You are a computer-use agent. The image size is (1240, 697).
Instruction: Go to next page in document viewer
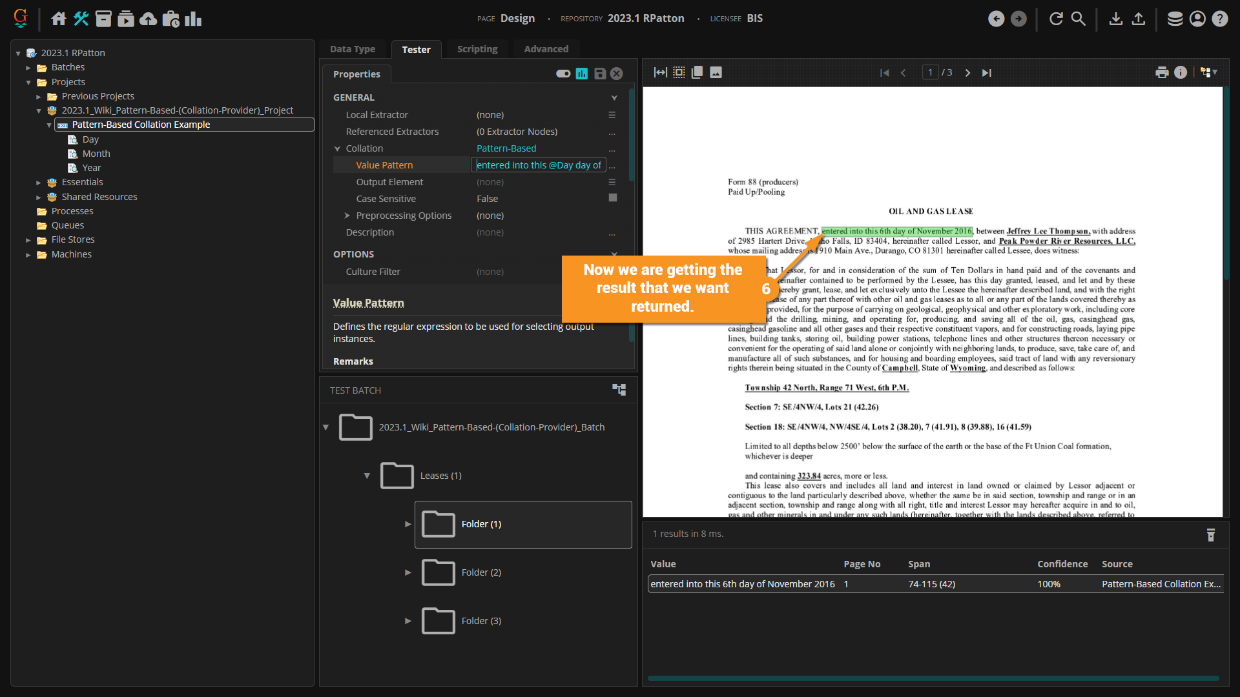[967, 73]
